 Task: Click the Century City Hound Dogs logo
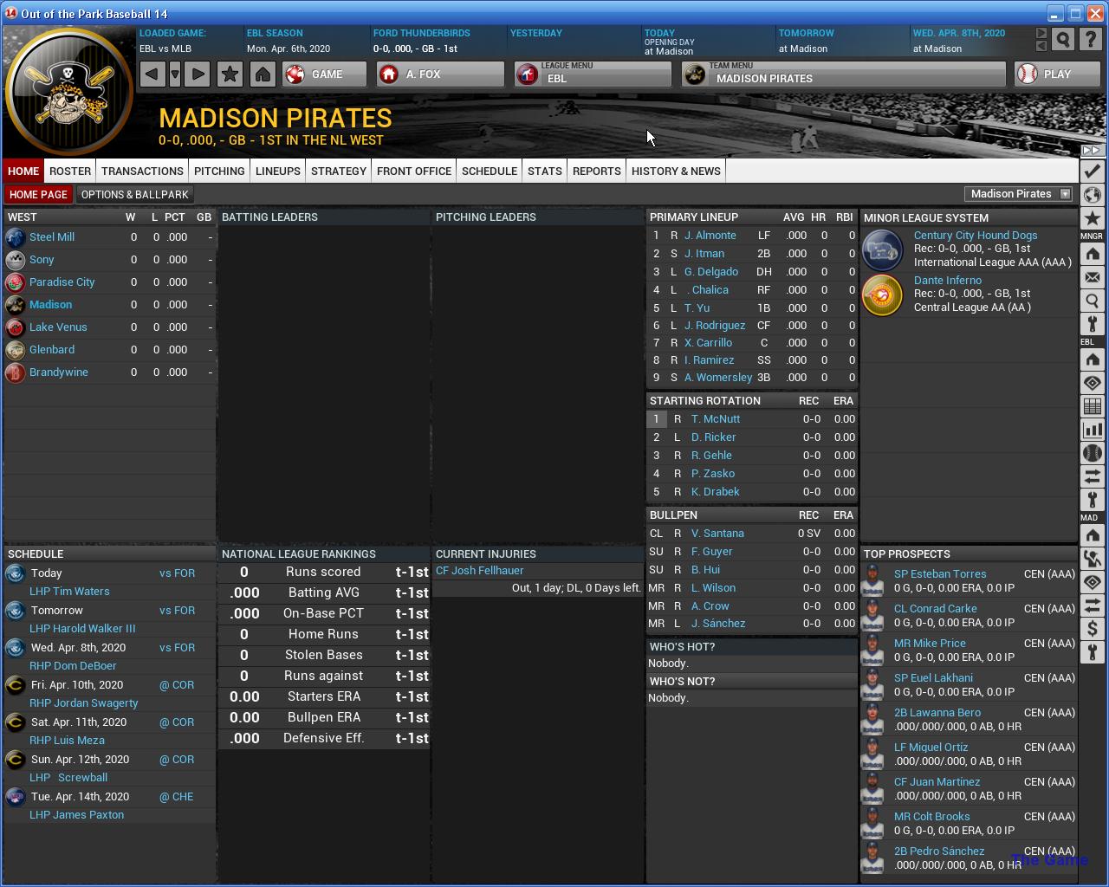[x=883, y=249]
